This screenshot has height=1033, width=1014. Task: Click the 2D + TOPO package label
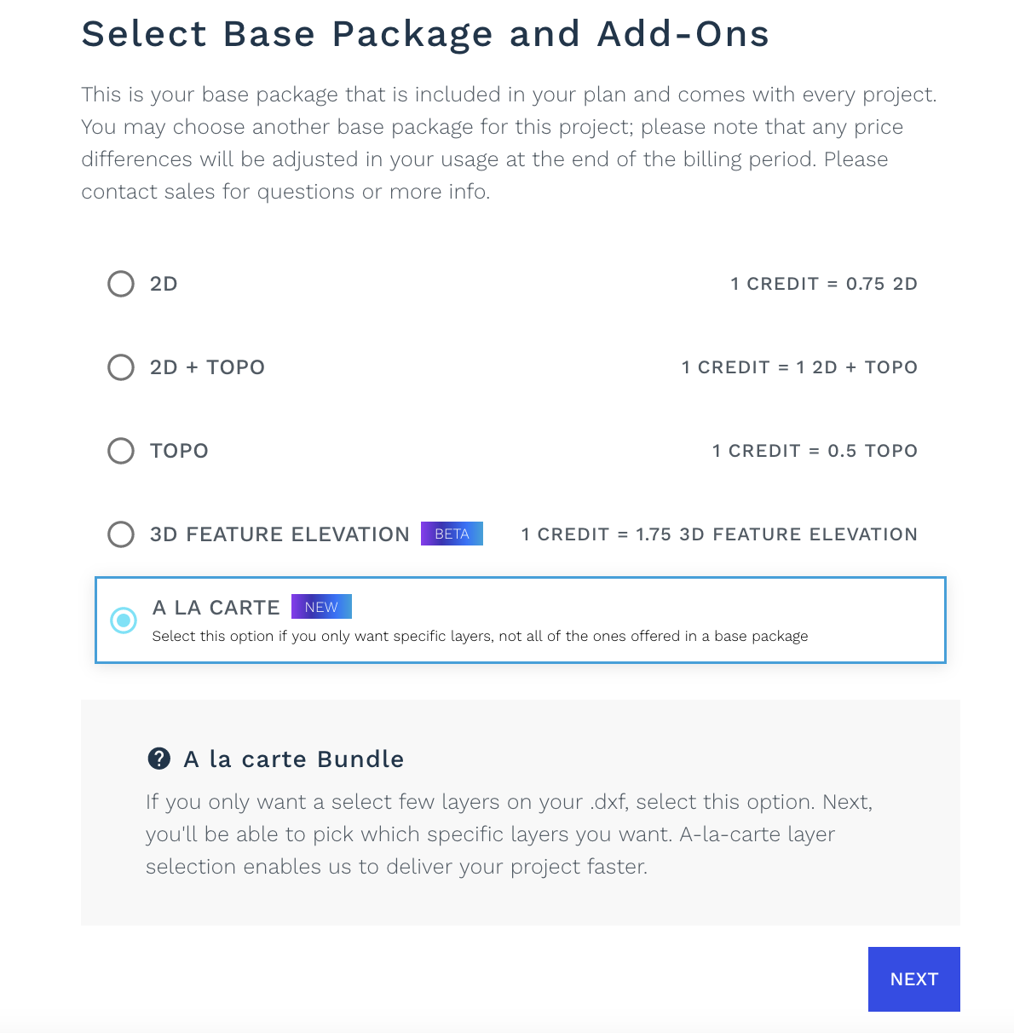click(x=207, y=367)
